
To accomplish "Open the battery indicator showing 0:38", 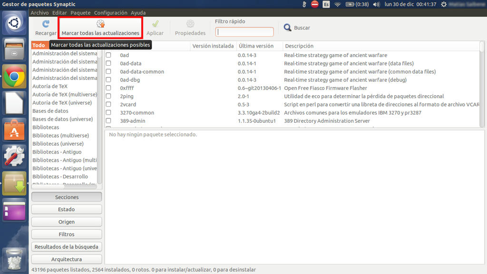I will pyautogui.click(x=357, y=4).
